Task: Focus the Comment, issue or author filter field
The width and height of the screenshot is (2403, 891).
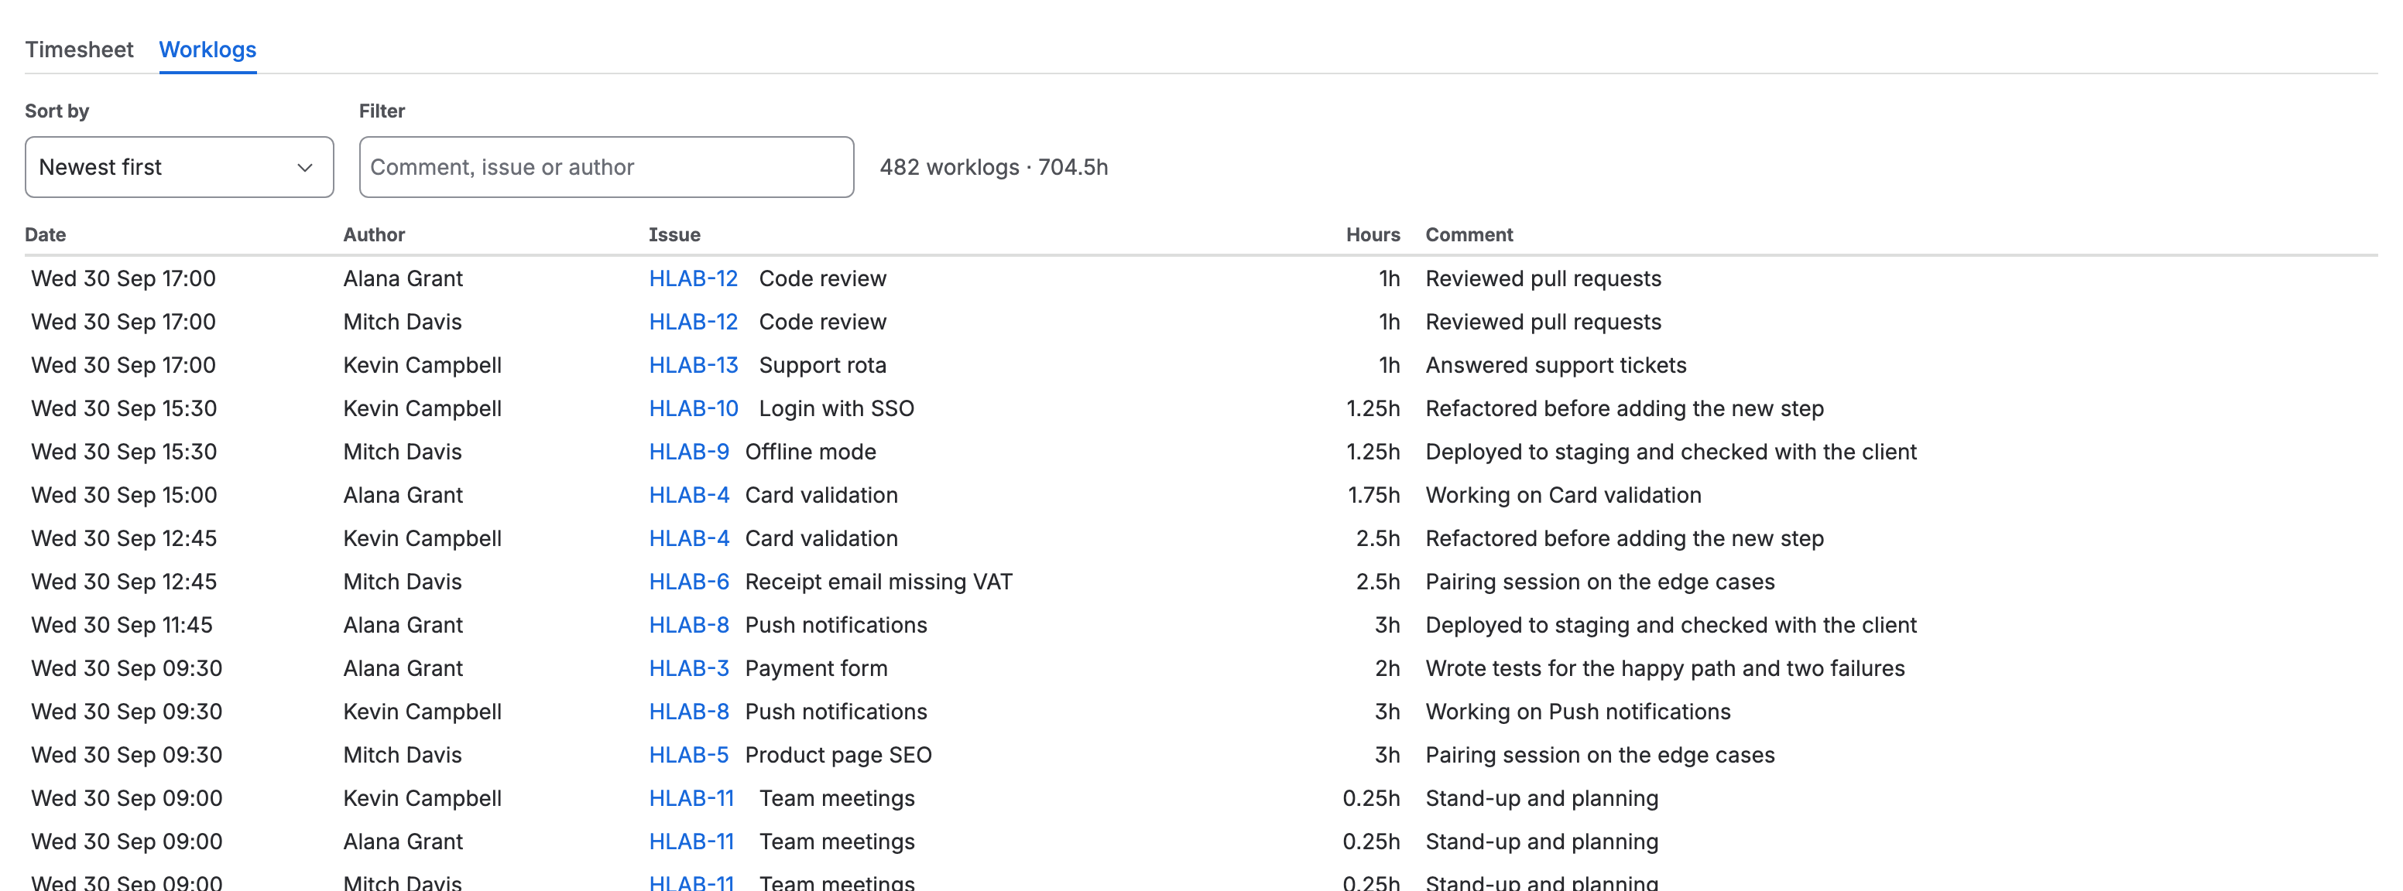Action: pyautogui.click(x=606, y=167)
